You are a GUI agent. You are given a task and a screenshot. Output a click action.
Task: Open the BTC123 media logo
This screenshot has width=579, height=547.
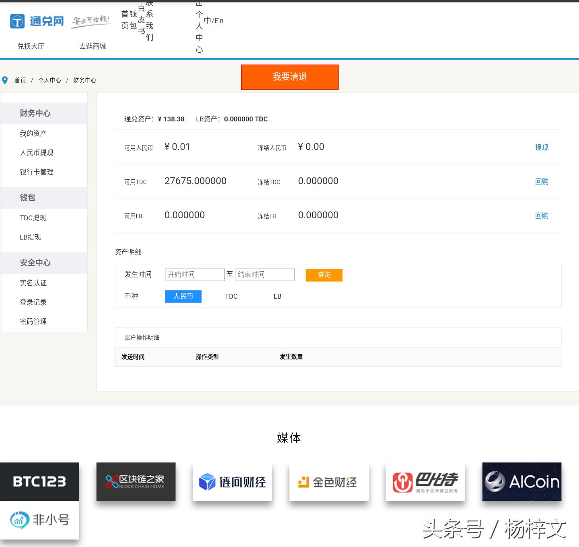coord(39,481)
